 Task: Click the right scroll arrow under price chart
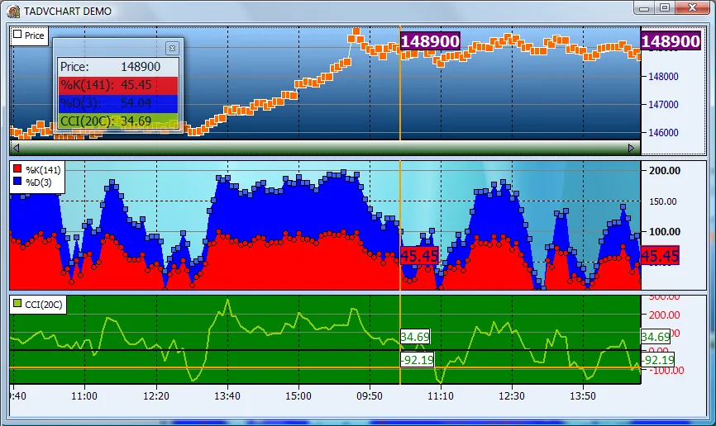[x=631, y=148]
